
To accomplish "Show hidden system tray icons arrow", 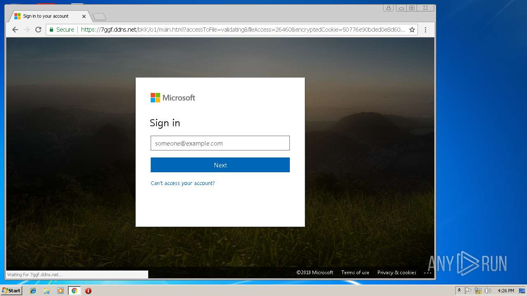I will coord(459,291).
